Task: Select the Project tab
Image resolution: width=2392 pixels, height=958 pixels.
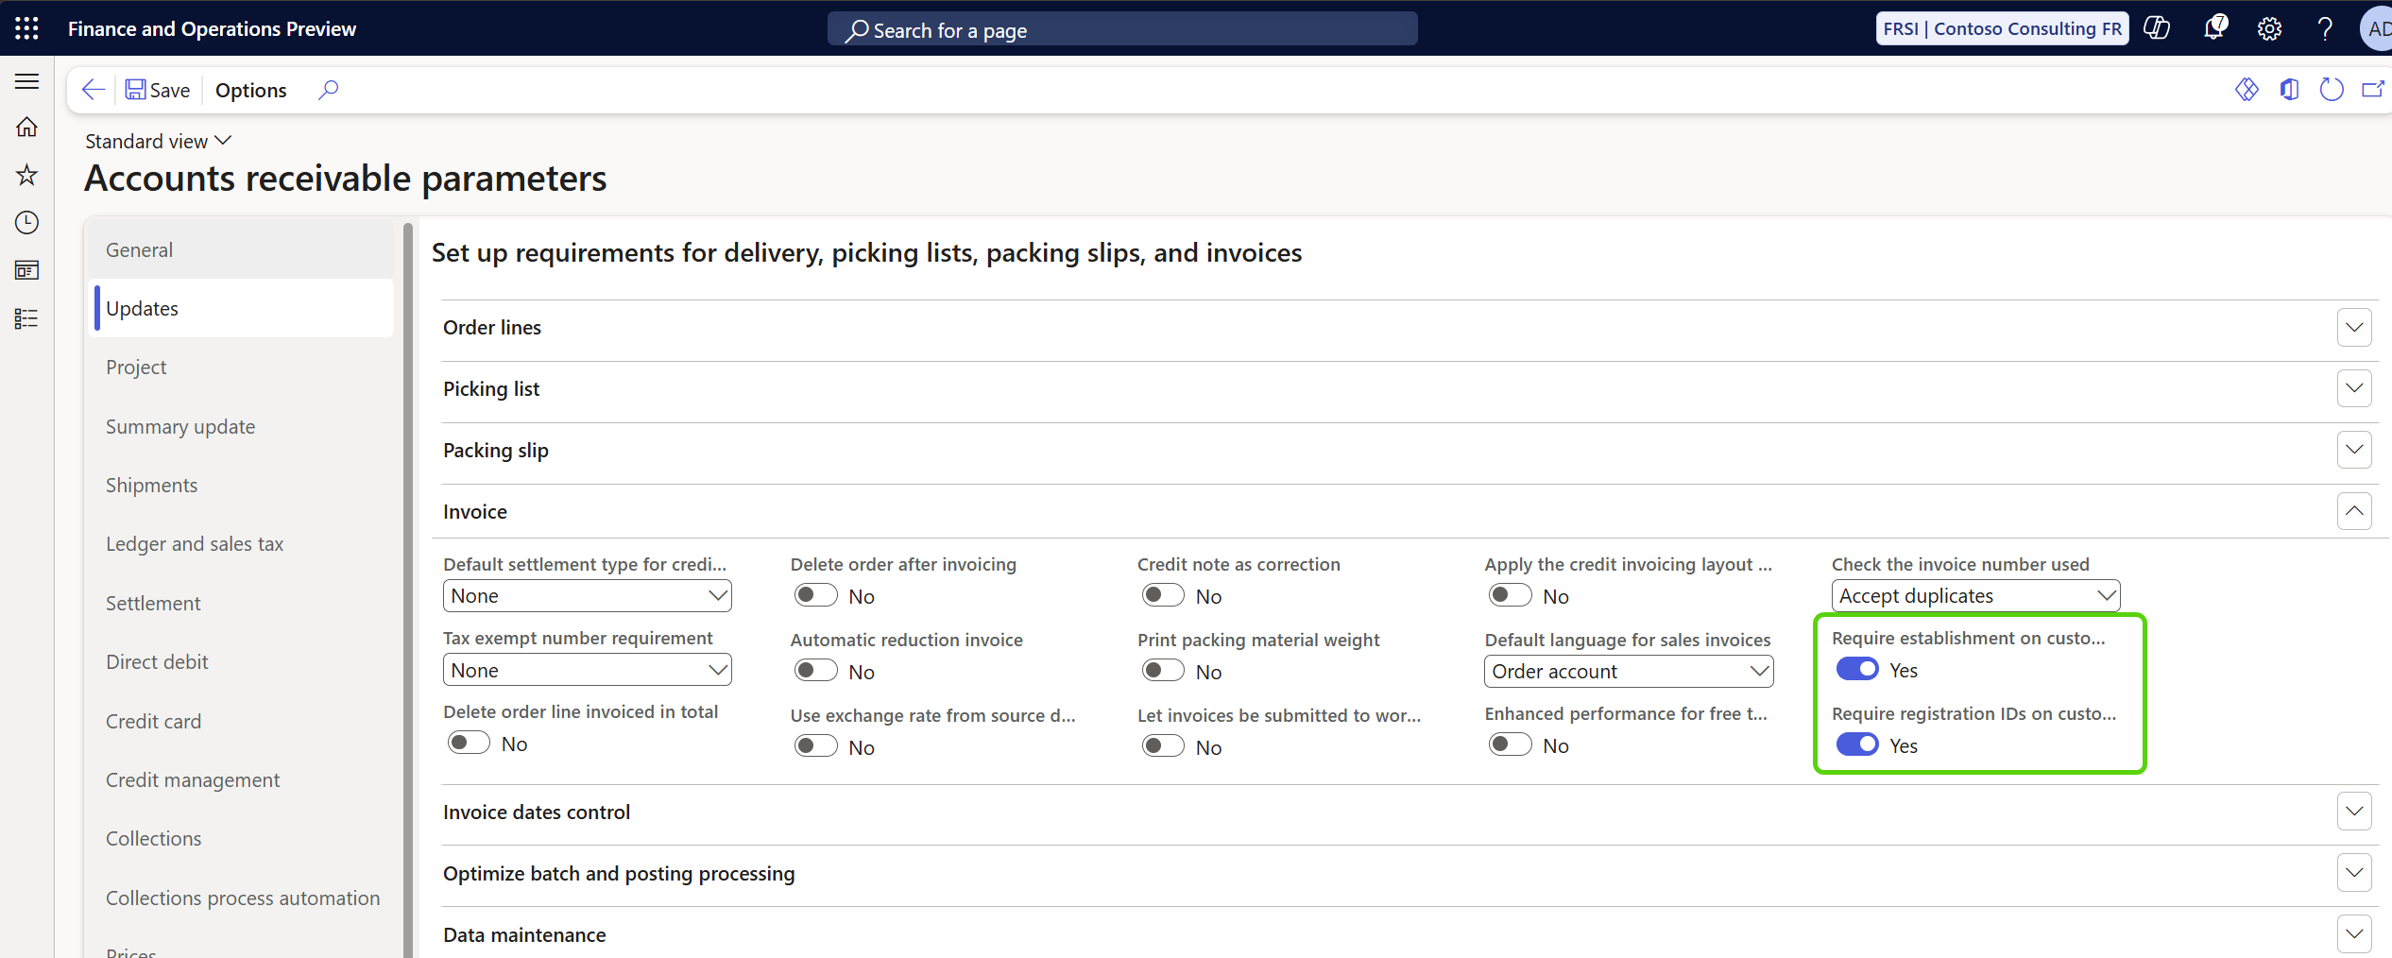Action: point(242,367)
